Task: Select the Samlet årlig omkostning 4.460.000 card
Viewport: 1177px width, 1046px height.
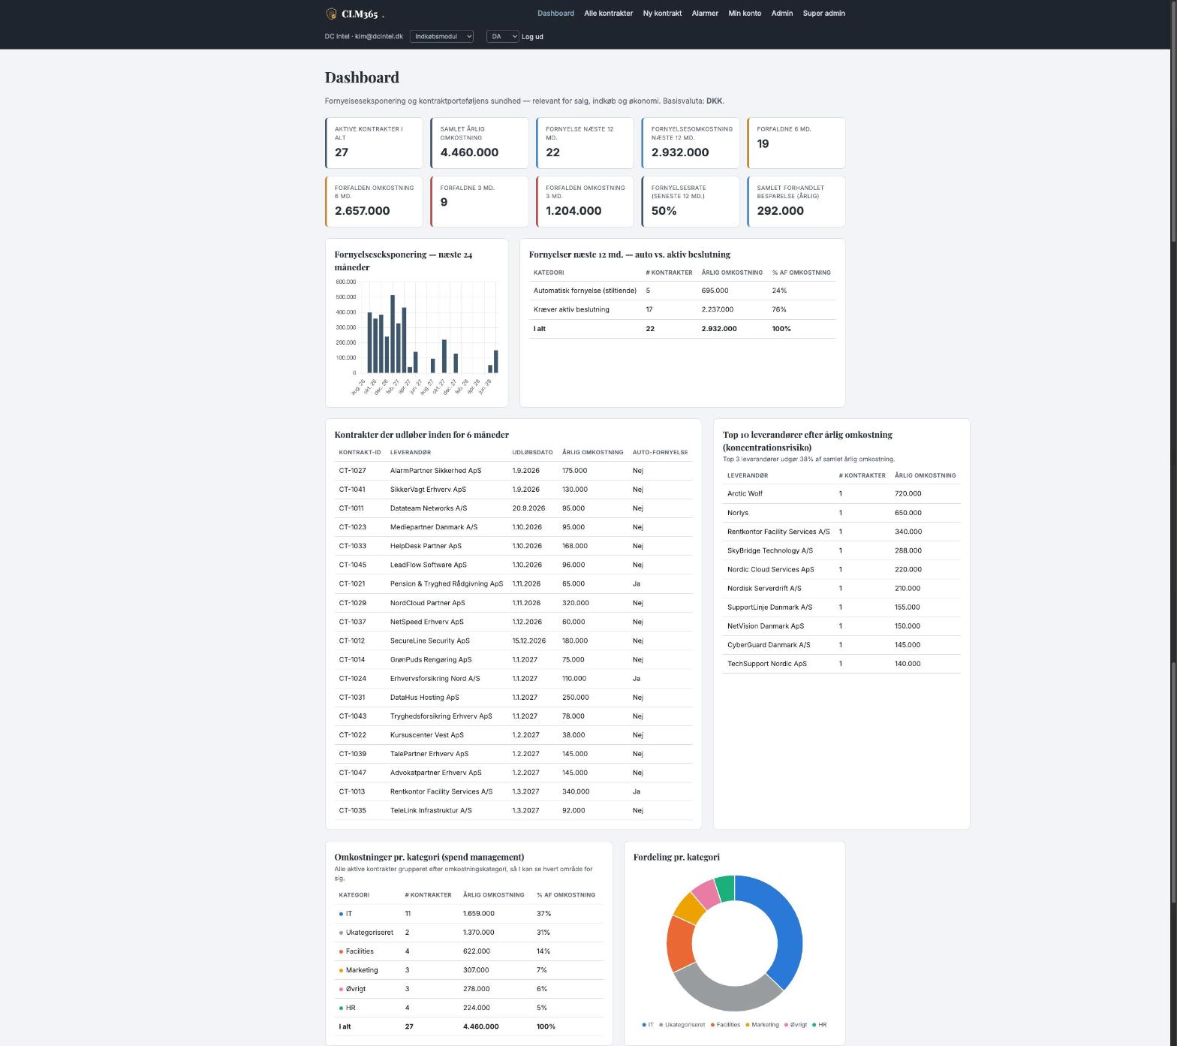Action: [480, 143]
